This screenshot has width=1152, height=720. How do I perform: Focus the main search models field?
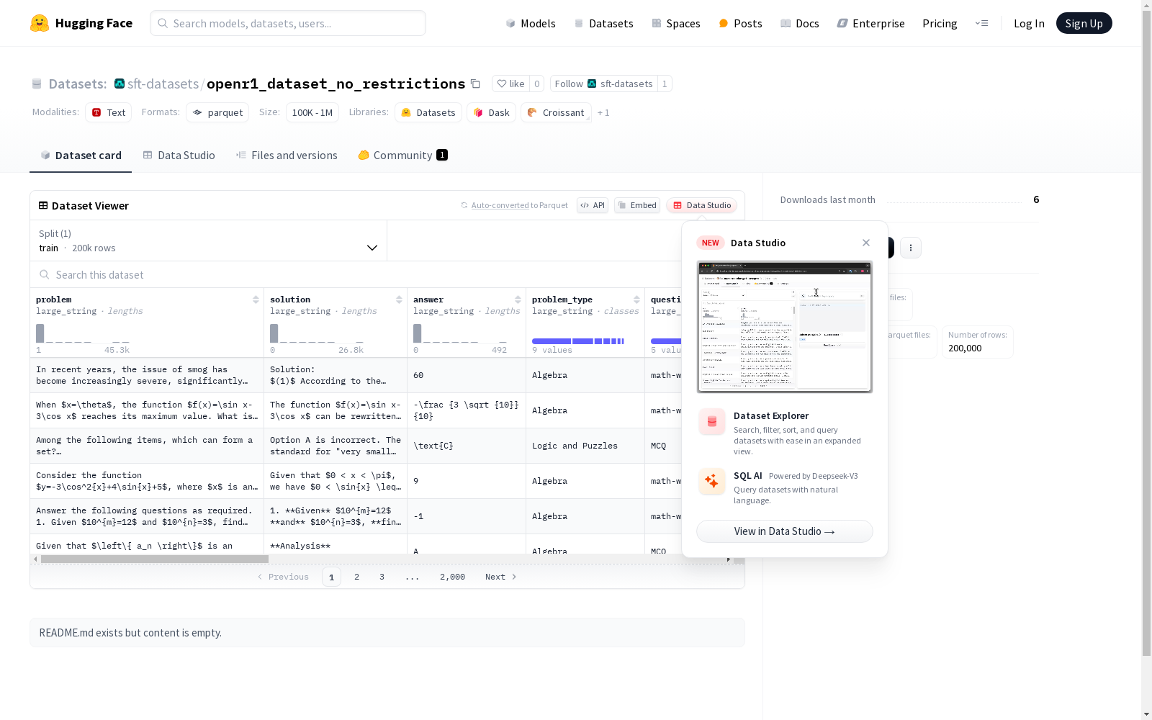[x=288, y=23]
